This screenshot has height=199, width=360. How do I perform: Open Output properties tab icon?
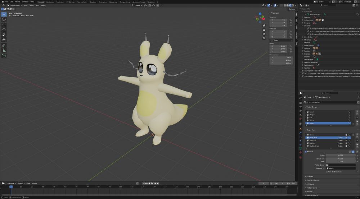(301, 107)
